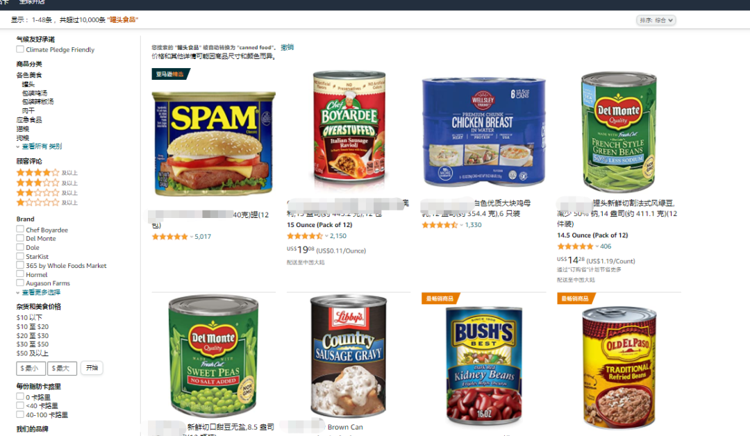Click the star rating of Chef Boyardee ravioli
Screen dimensions: 750x436
click(x=305, y=236)
